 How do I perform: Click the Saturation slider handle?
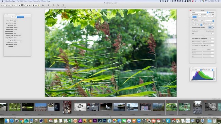pos(203,51)
